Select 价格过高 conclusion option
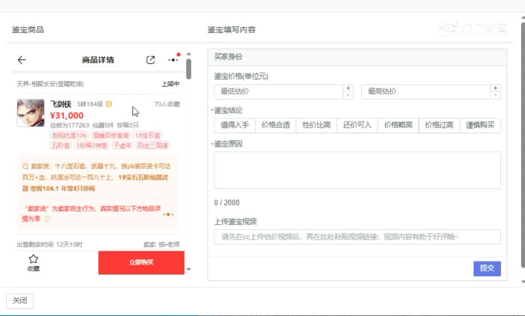525x316 pixels. pyautogui.click(x=440, y=125)
